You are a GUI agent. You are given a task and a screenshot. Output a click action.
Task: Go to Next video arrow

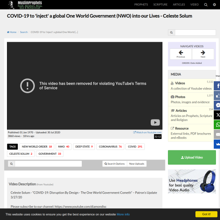(203, 54)
